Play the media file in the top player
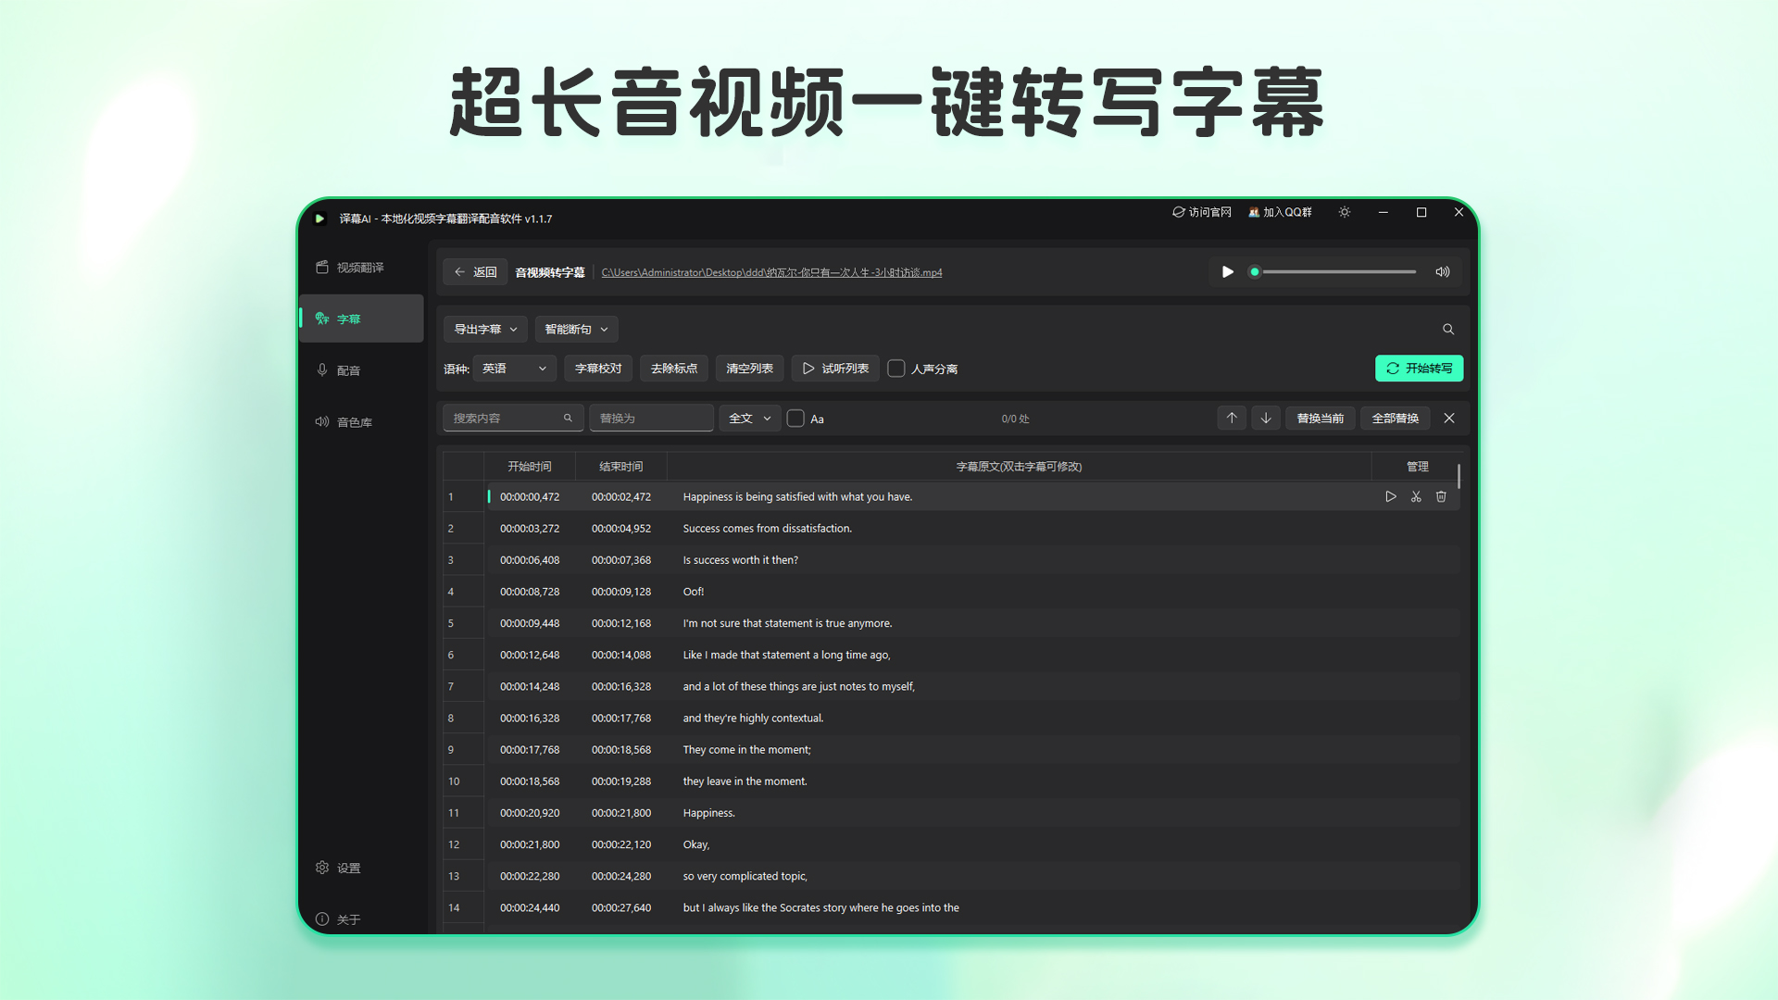This screenshot has height=1000, width=1778. click(1227, 272)
